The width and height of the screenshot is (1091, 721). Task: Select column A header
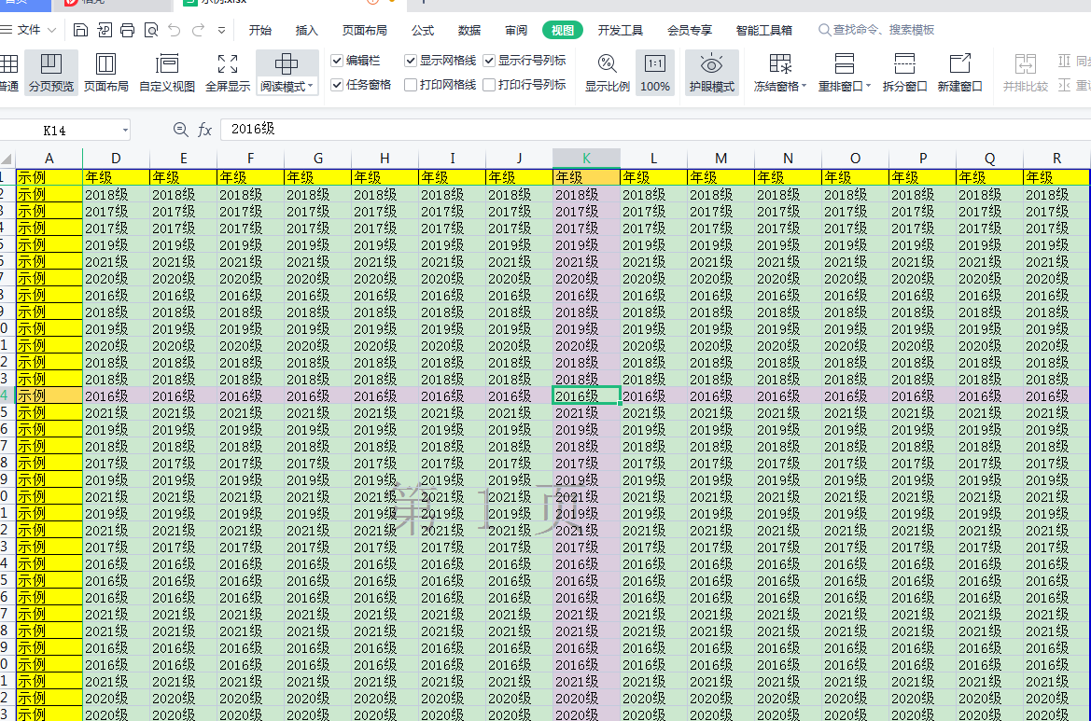49,159
